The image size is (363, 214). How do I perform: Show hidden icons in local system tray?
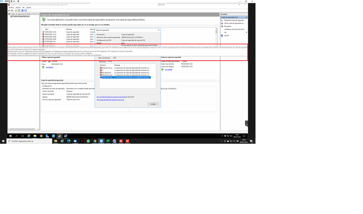(221, 141)
